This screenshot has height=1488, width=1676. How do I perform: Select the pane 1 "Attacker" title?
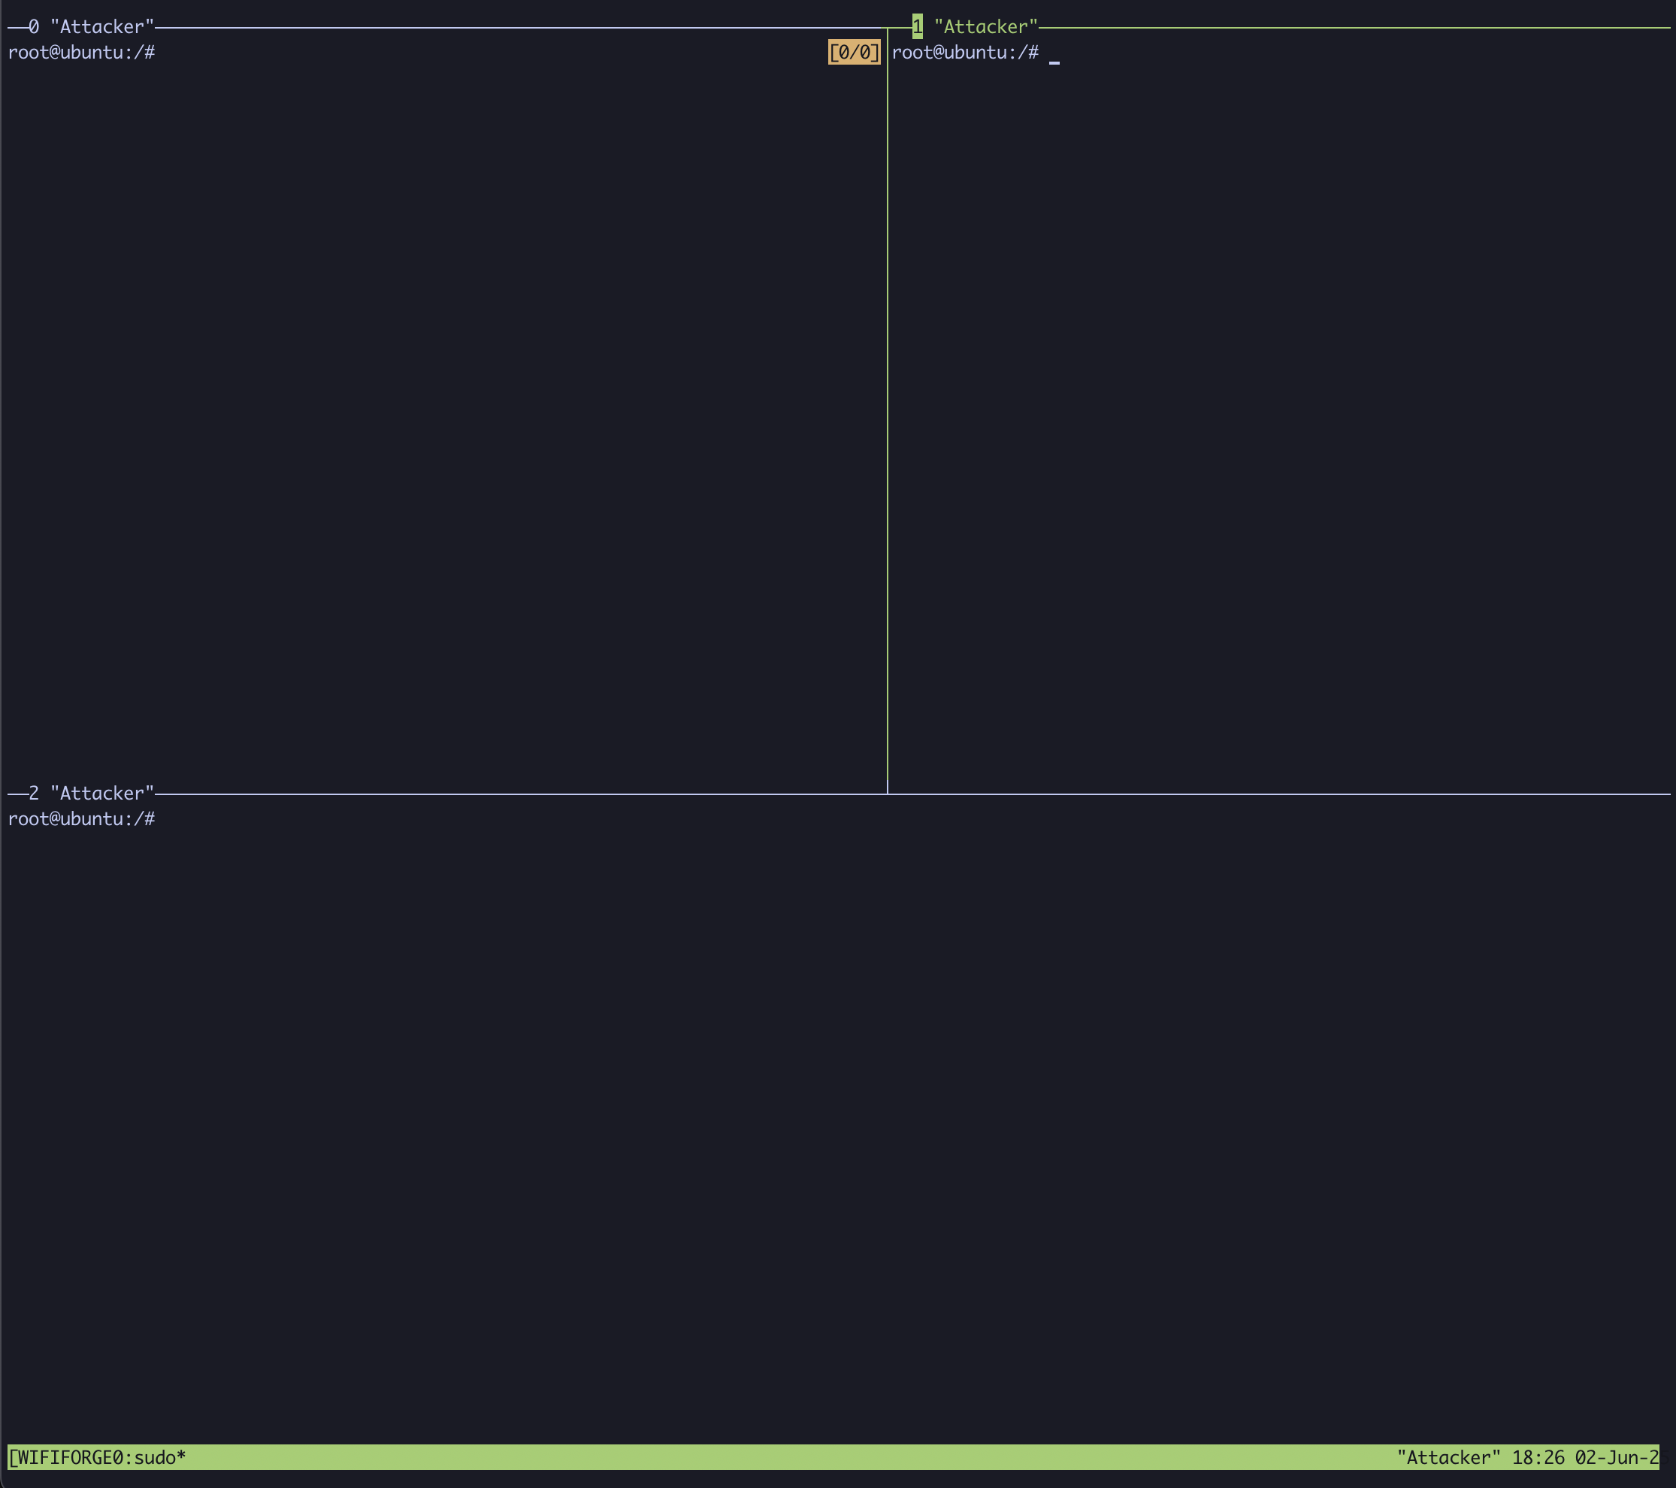975,27
